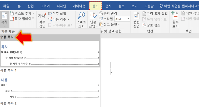Open the APA style dropdown
199x110 pixels.
tap(128, 19)
